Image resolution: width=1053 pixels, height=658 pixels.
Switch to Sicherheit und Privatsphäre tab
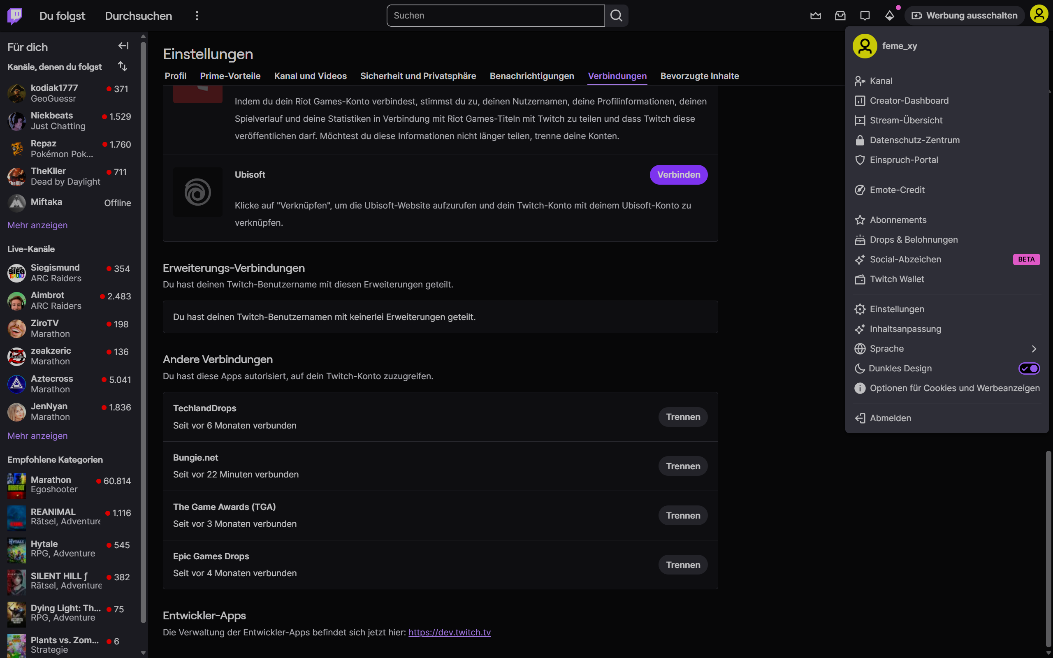click(x=418, y=76)
